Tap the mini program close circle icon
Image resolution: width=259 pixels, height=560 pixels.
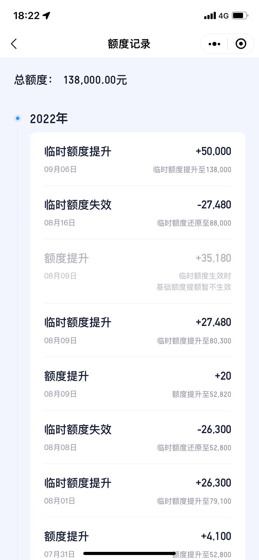click(x=241, y=44)
